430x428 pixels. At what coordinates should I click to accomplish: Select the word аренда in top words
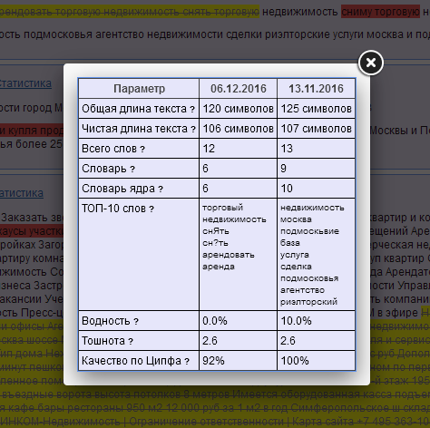[219, 267]
